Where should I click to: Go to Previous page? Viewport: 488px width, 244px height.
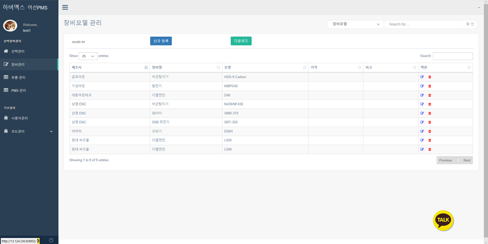point(445,160)
